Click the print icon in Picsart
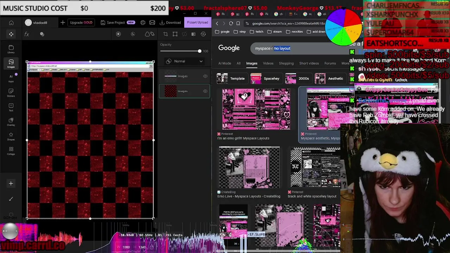The image size is (450, 253). pyautogui.click(x=143, y=22)
